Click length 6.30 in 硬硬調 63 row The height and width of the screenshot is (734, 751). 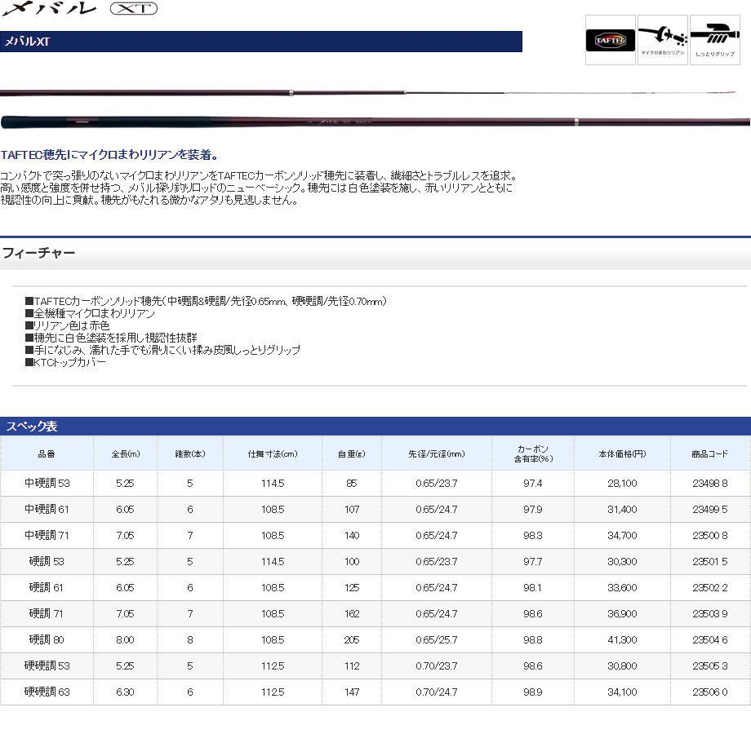point(125,692)
